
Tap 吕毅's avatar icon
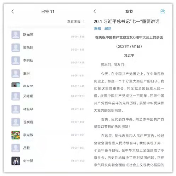(16, 148)
